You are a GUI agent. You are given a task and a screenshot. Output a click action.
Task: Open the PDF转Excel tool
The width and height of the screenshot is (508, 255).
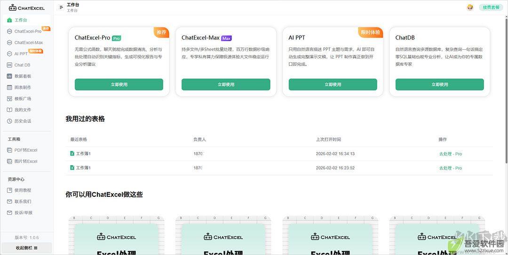(26, 150)
